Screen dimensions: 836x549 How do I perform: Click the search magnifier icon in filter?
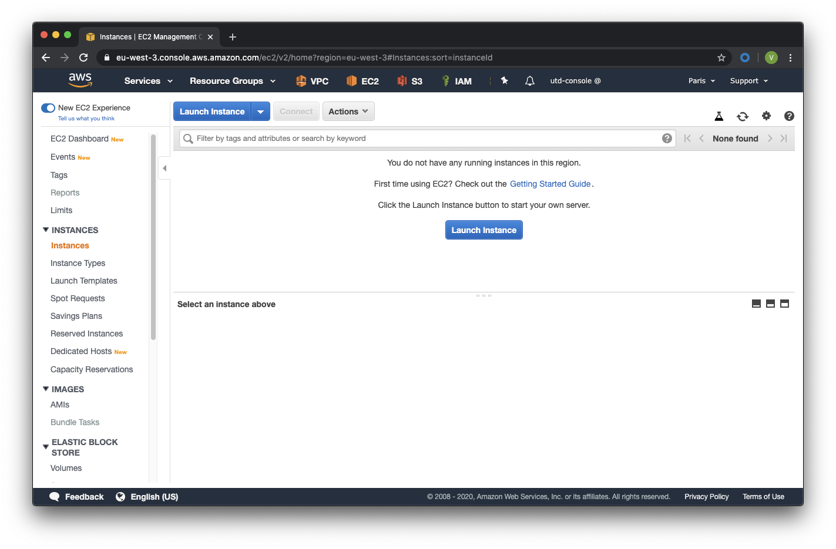188,139
